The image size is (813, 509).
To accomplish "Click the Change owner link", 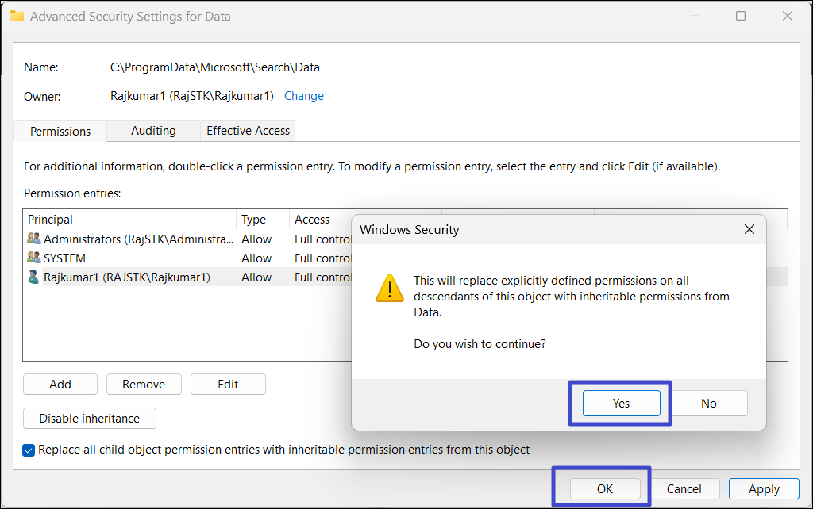I will click(304, 96).
